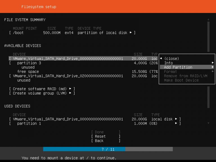Click the 4.000G partition 3 size
Image resolution: width=216 pixels, height=162 pixels.
tap(140, 63)
